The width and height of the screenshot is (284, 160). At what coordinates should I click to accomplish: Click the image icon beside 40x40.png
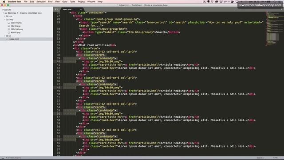9,26
